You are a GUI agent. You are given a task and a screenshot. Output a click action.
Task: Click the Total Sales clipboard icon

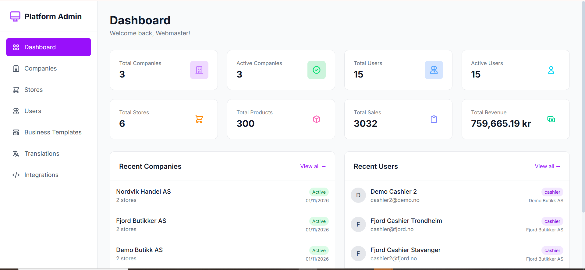coord(434,119)
